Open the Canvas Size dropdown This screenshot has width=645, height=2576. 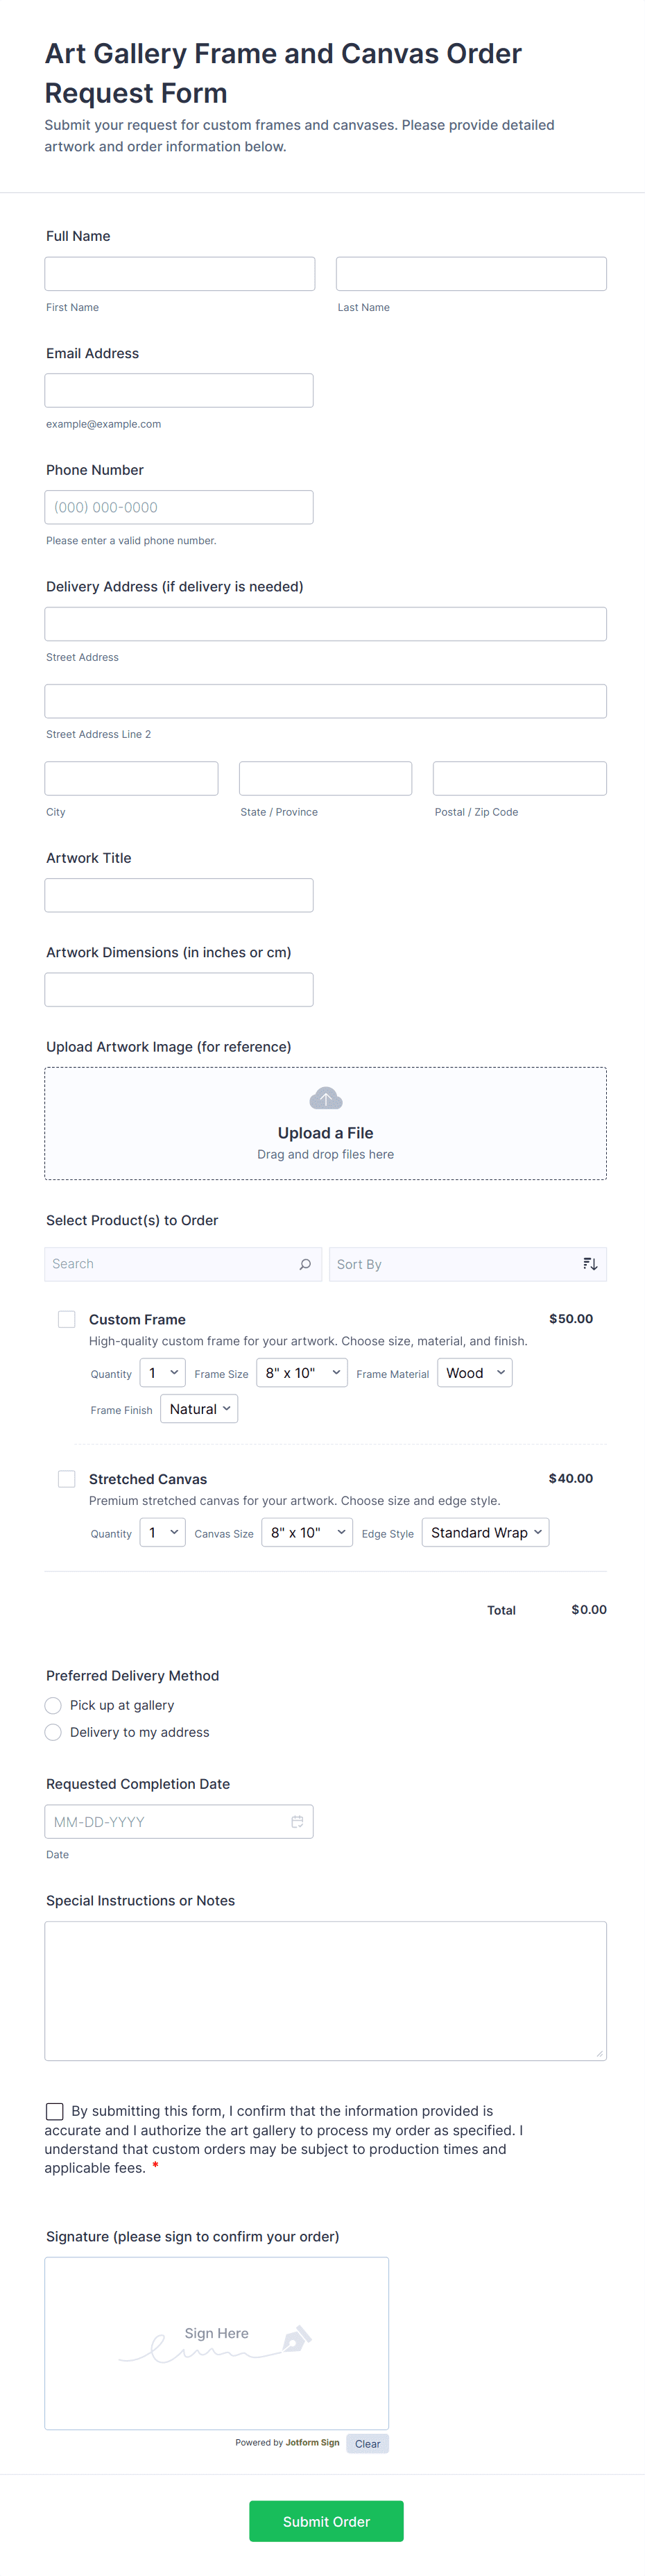307,1533
